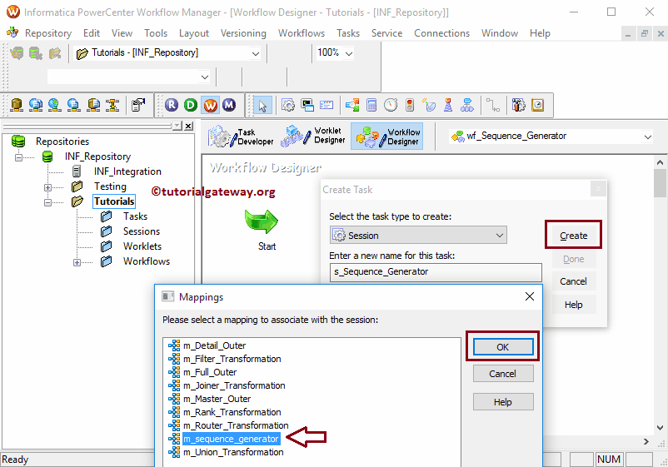Viewport: 668px width, 467px height.
Task: Pick the Event Wait task icon
Action: [x=429, y=105]
